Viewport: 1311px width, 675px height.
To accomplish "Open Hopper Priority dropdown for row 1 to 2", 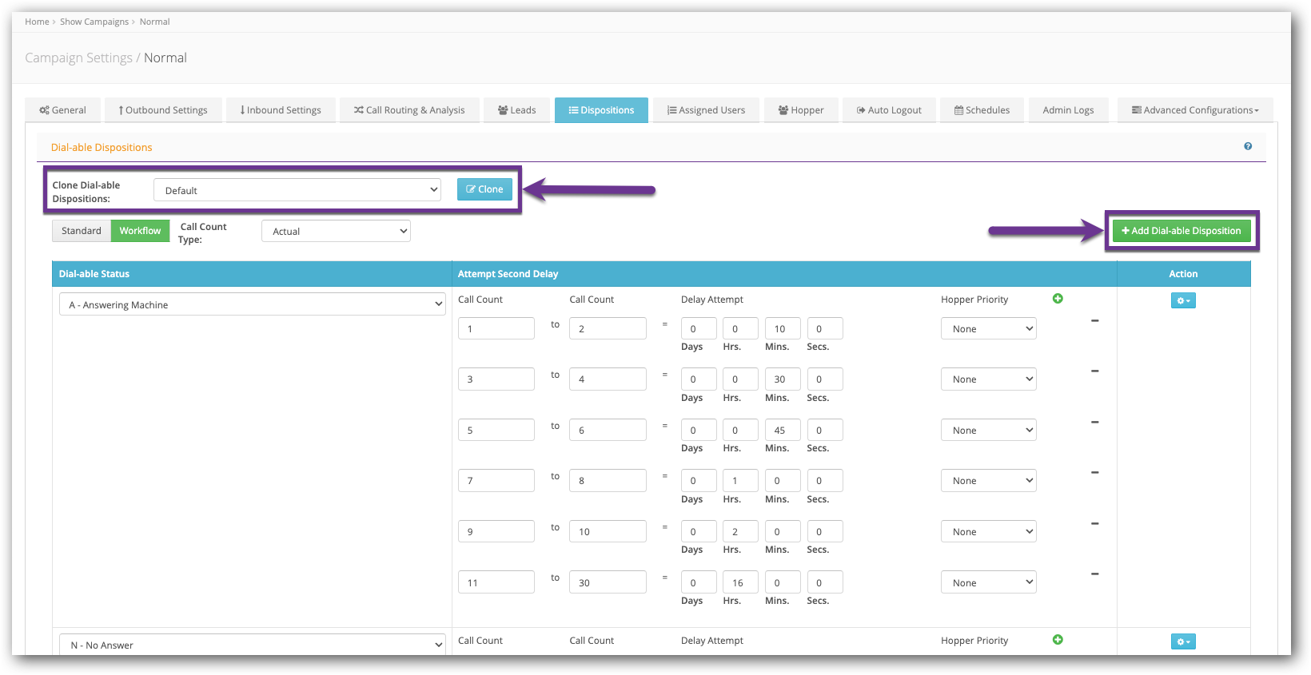I will (x=989, y=329).
